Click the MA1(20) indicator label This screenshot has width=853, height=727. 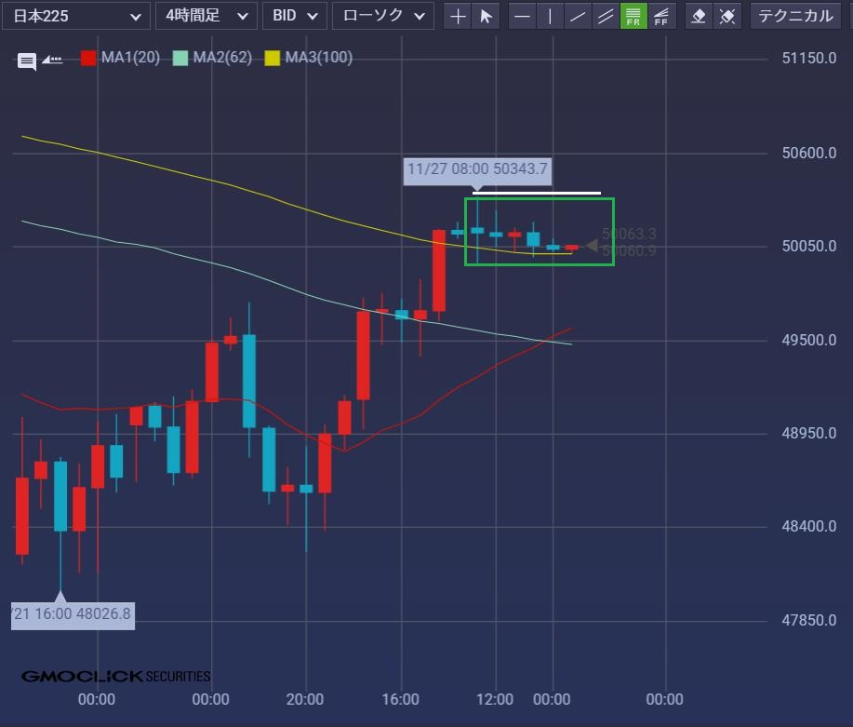(x=128, y=58)
